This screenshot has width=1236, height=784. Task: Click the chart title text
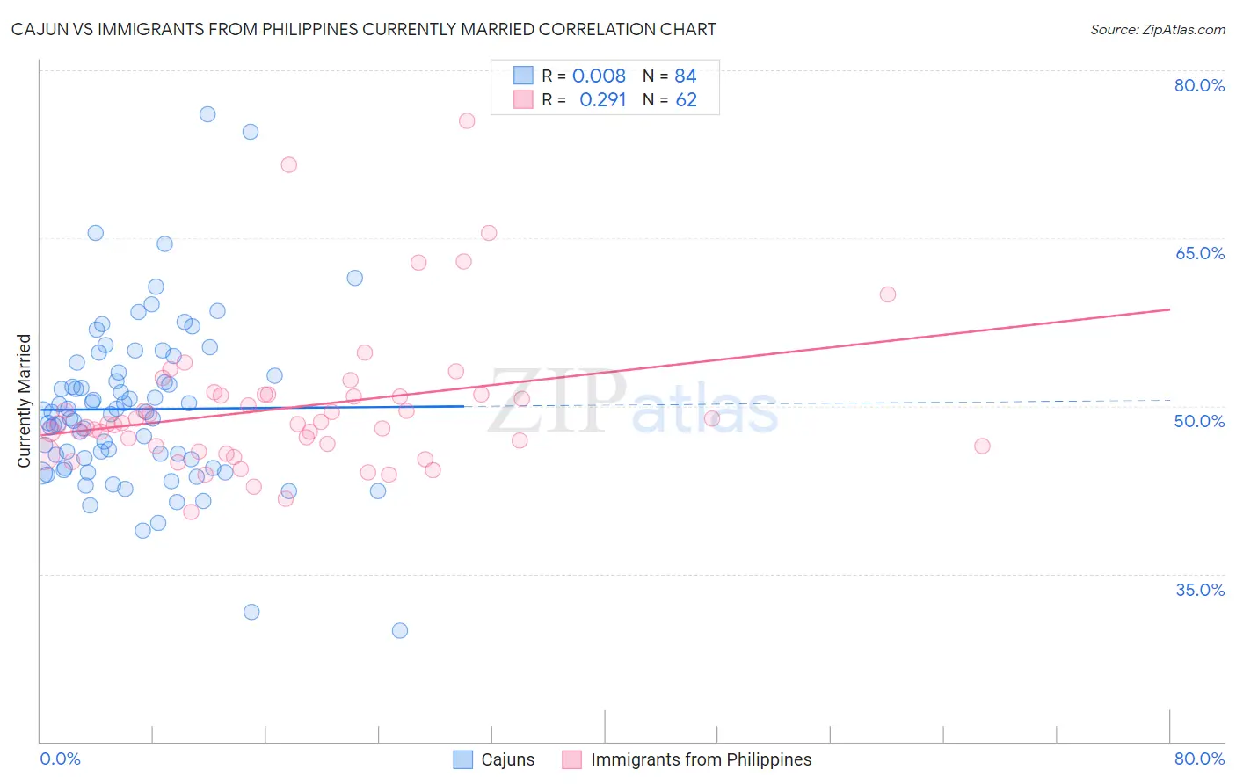coord(364,29)
